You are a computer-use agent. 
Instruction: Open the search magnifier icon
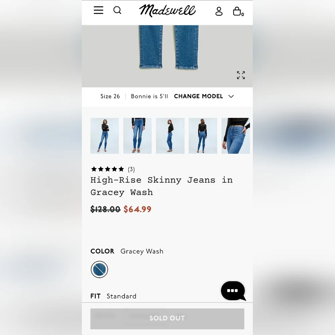pyautogui.click(x=117, y=10)
